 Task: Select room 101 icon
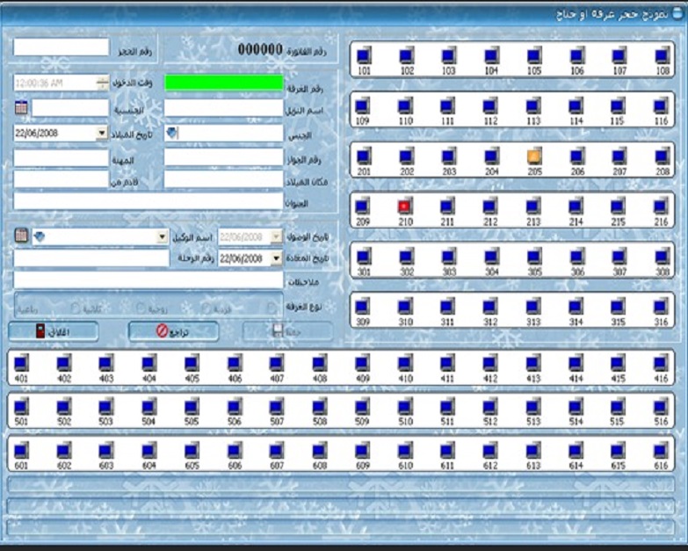(364, 55)
